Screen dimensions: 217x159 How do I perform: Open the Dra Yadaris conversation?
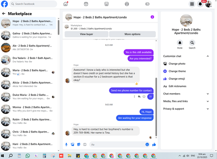[28, 60]
